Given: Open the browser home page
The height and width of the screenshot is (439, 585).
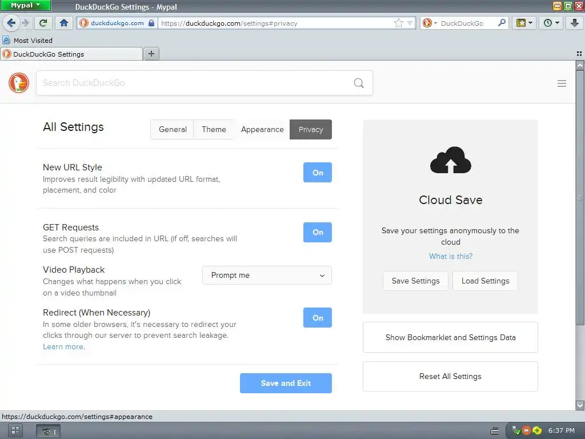Looking at the screenshot, I should coord(64,23).
